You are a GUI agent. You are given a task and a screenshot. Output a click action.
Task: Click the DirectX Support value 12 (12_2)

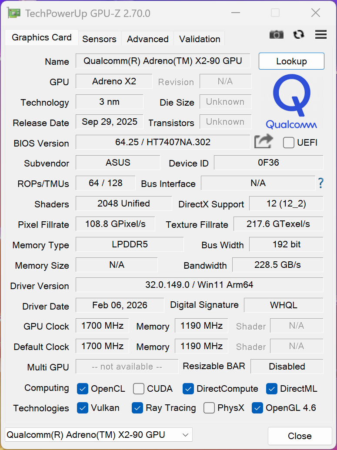(x=286, y=203)
